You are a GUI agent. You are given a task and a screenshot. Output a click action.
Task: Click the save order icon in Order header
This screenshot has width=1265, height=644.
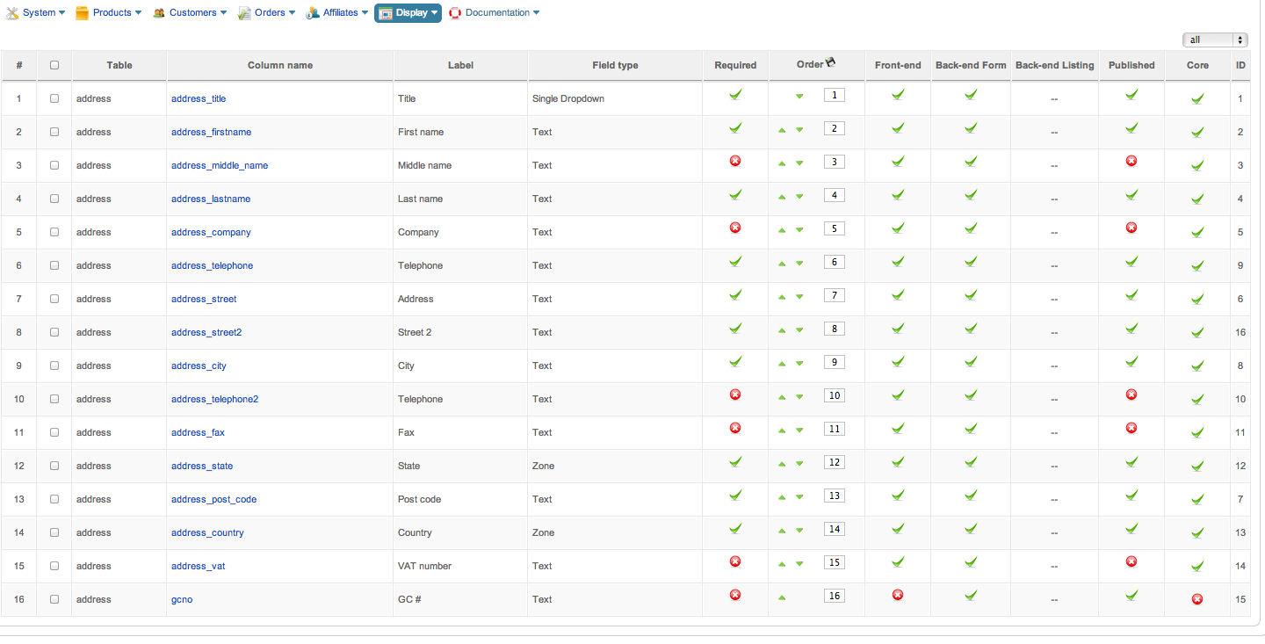831,62
